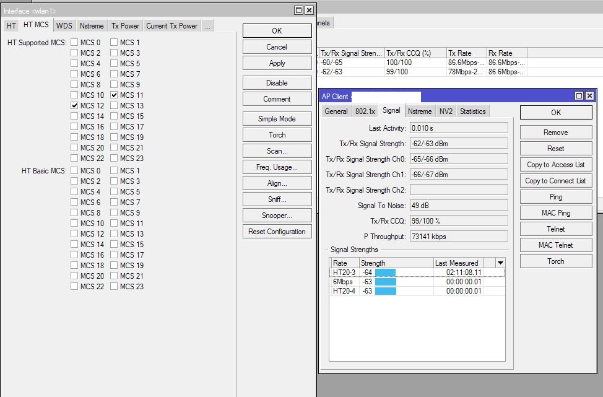Click MAC Telnet button
Viewport: 603px width, 397px height.
point(556,245)
